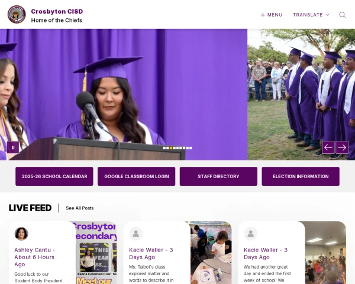Click the Crosbyton CISD school logo
355x284 pixels.
coord(17,14)
